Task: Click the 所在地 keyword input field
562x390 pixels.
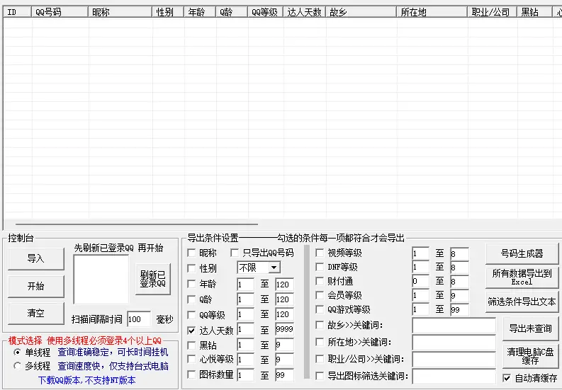Action: coord(454,343)
